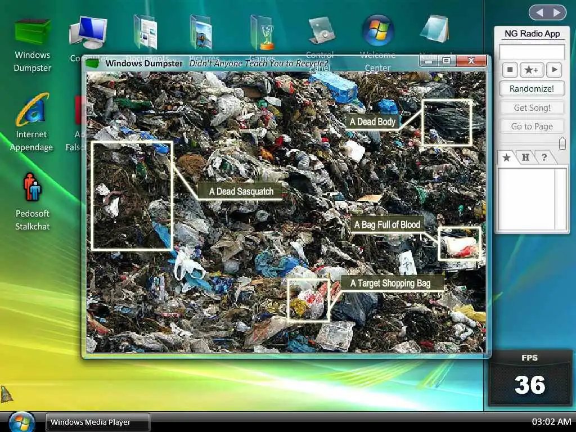The height and width of the screenshot is (432, 576).
Task: Open the Games folder desktop icon
Action: 263,32
